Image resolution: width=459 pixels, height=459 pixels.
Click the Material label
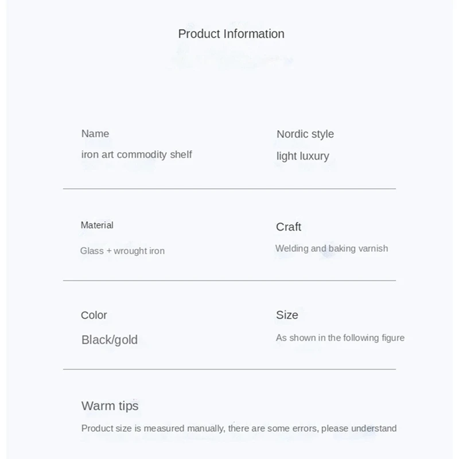(97, 225)
